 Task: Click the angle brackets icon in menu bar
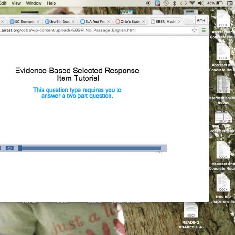point(183,3)
